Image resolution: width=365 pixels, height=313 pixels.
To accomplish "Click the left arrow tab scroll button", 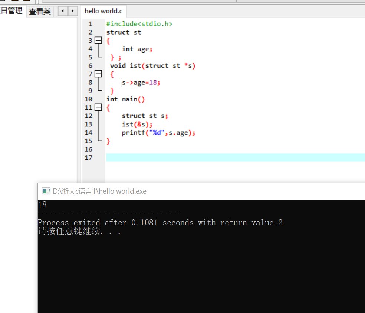I will coord(63,11).
